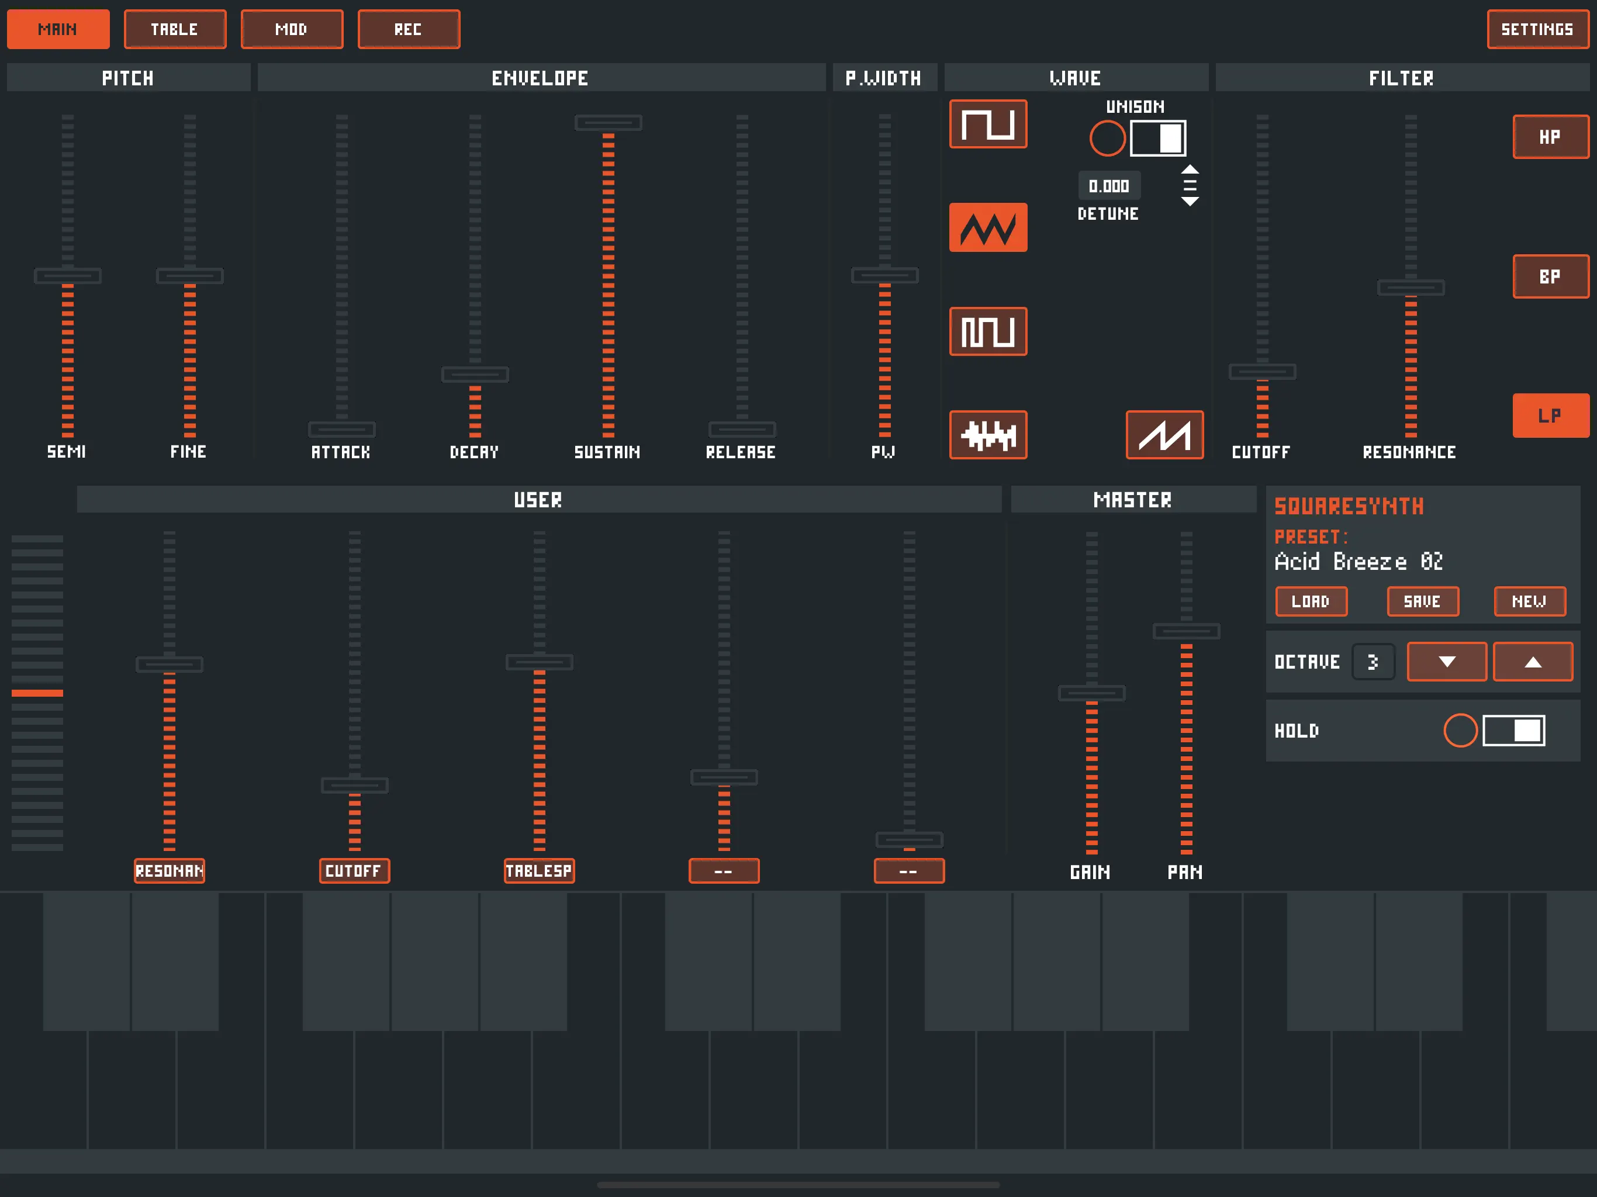Select the square wave icon
This screenshot has width=1597, height=1197.
pos(988,123)
